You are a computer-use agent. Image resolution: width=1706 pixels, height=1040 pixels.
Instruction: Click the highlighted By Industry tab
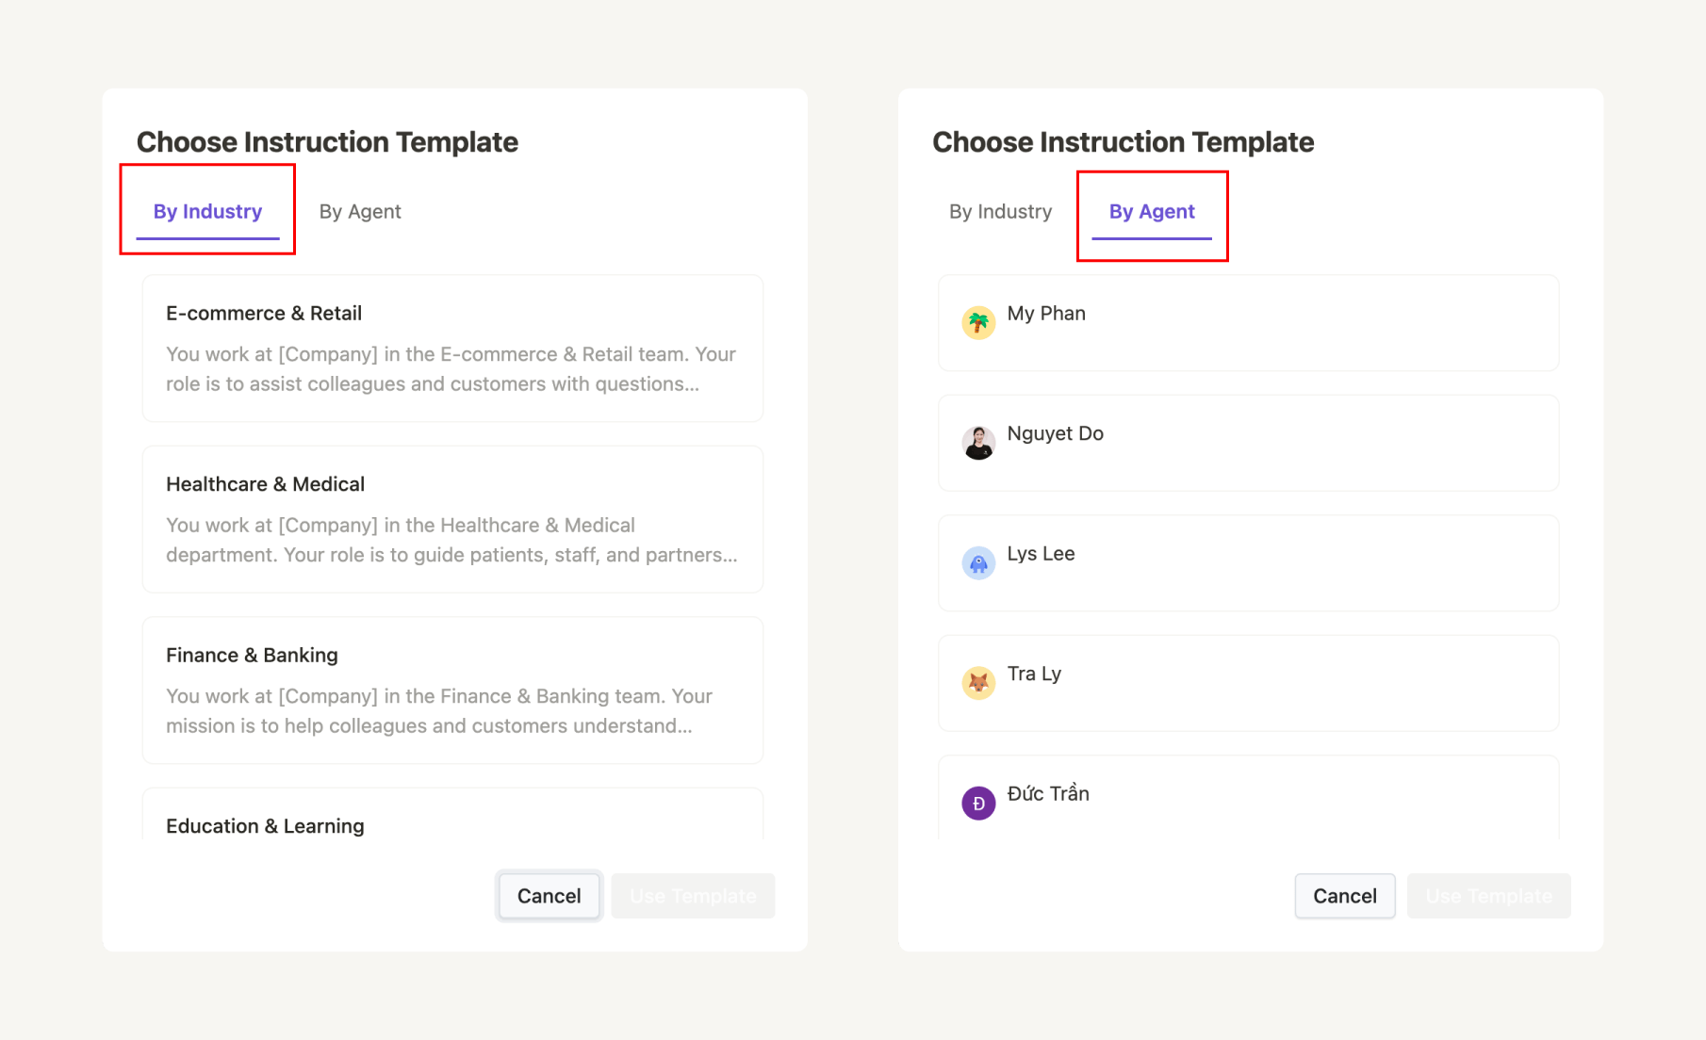207,211
